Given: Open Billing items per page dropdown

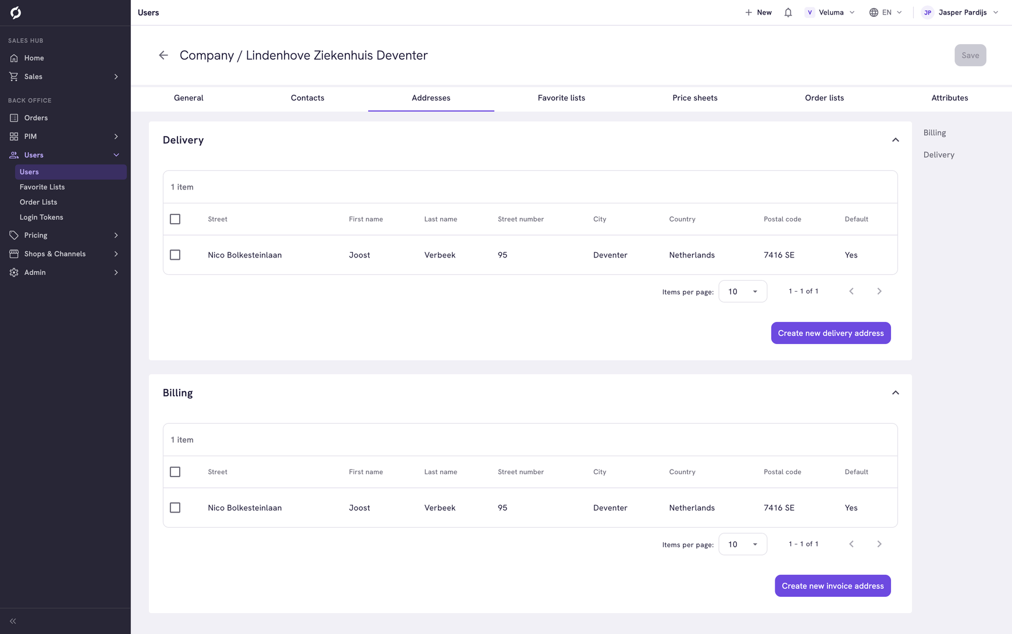Looking at the screenshot, I should click(x=743, y=545).
